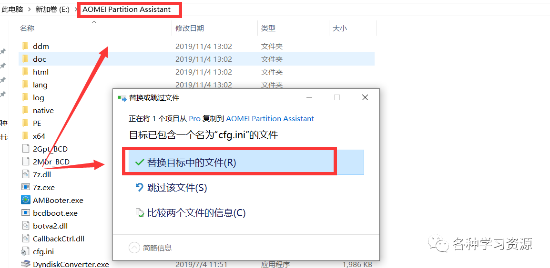Select the CallbackCtrl.dll file icon
Viewport: 550px width, 268px height.
click(x=25, y=239)
